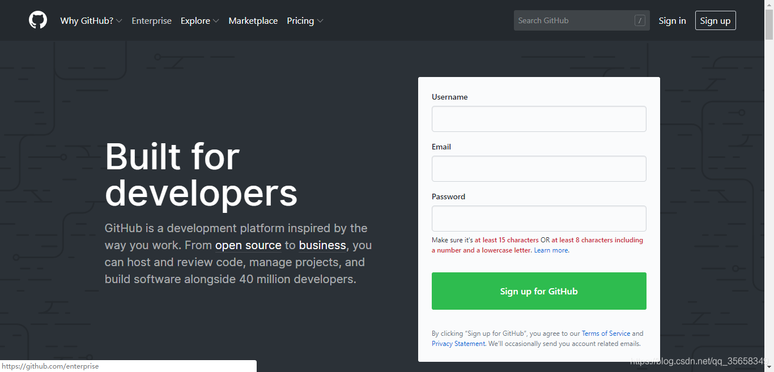774x372 pixels.
Task: Click the Built for developers heading
Action: click(201, 174)
